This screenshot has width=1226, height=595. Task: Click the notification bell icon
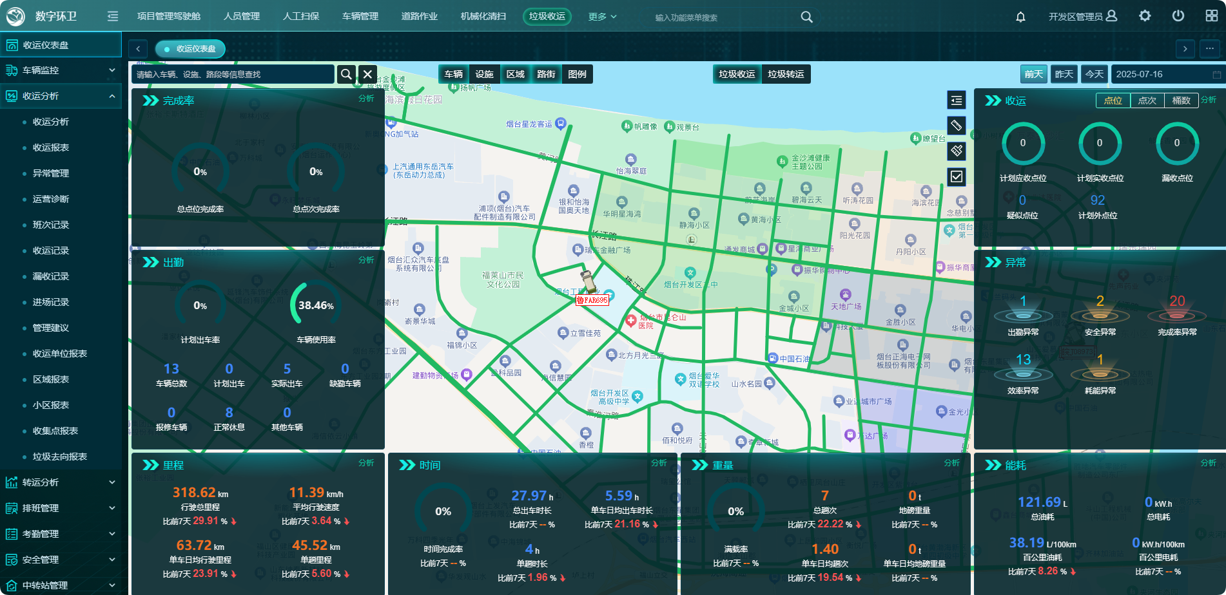click(x=1020, y=17)
